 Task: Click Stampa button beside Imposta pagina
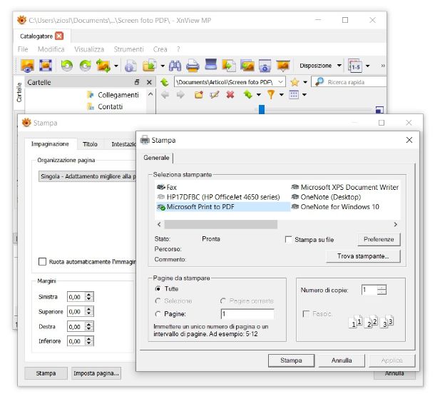(46, 373)
